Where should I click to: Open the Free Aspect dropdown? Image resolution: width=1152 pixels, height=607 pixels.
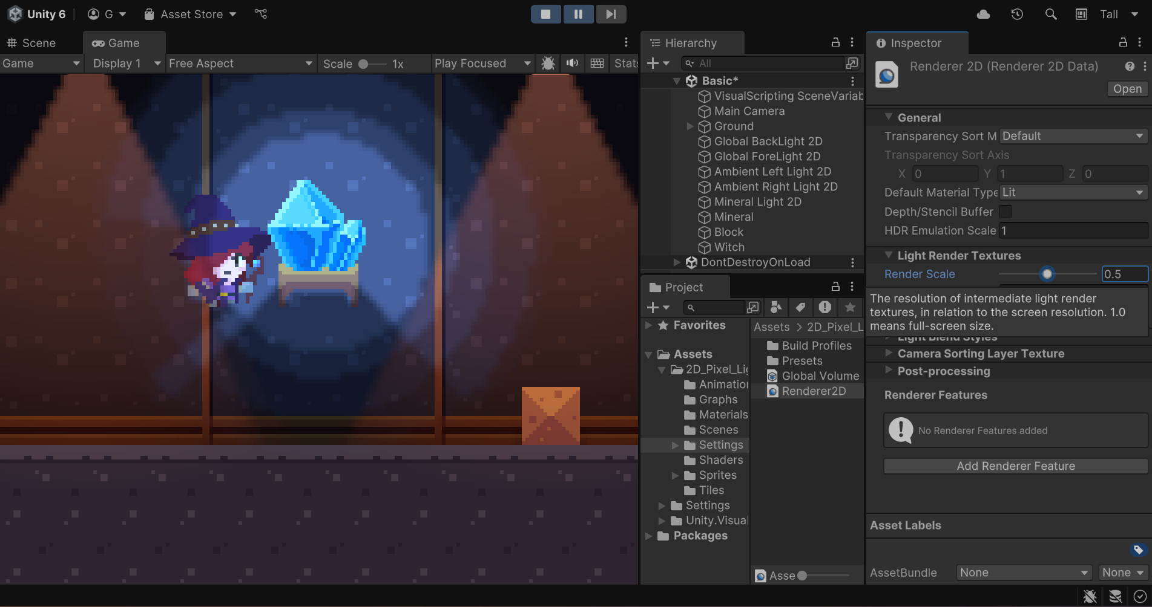pos(240,63)
